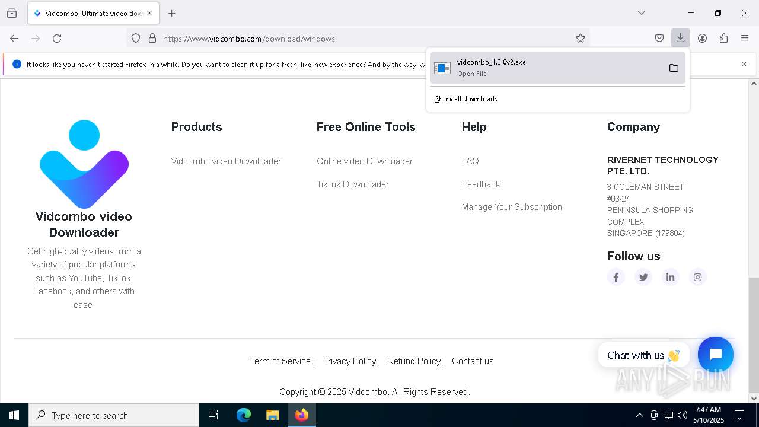759x427 pixels.
Task: Show hidden system tray icons
Action: click(639, 415)
